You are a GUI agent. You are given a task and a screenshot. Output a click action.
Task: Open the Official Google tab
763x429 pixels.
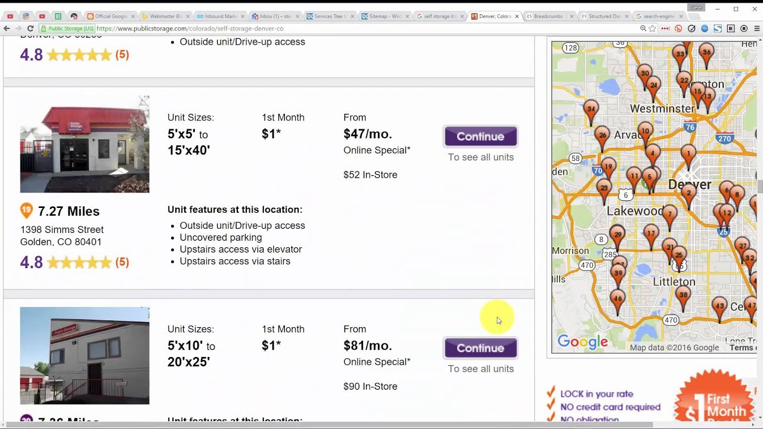click(x=110, y=16)
